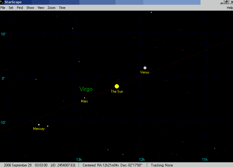This screenshot has width=233, height=167.
Task: Click the 'Mars' label
Action: [x=84, y=101]
